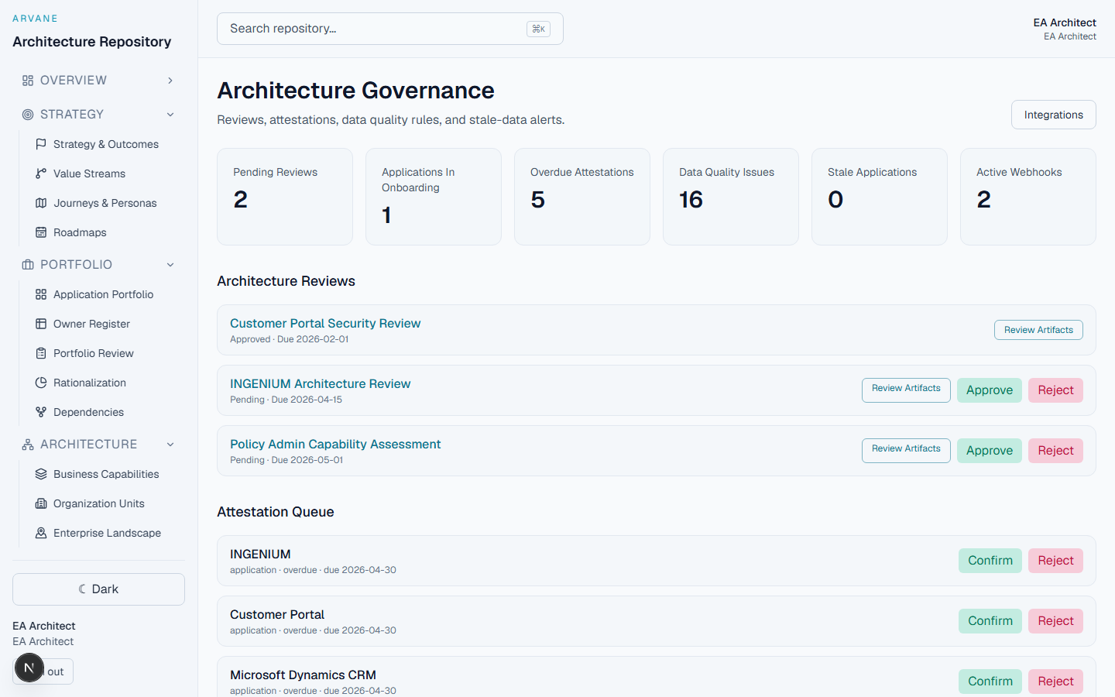The height and width of the screenshot is (697, 1115).
Task: Select the Overdue Attestations card
Action: tap(582, 197)
